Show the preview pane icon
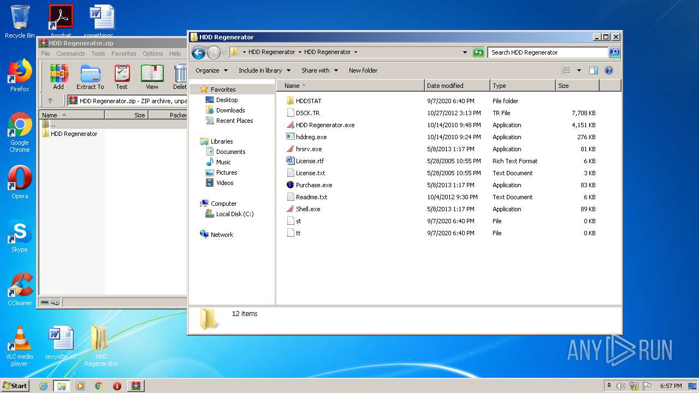 tap(594, 70)
